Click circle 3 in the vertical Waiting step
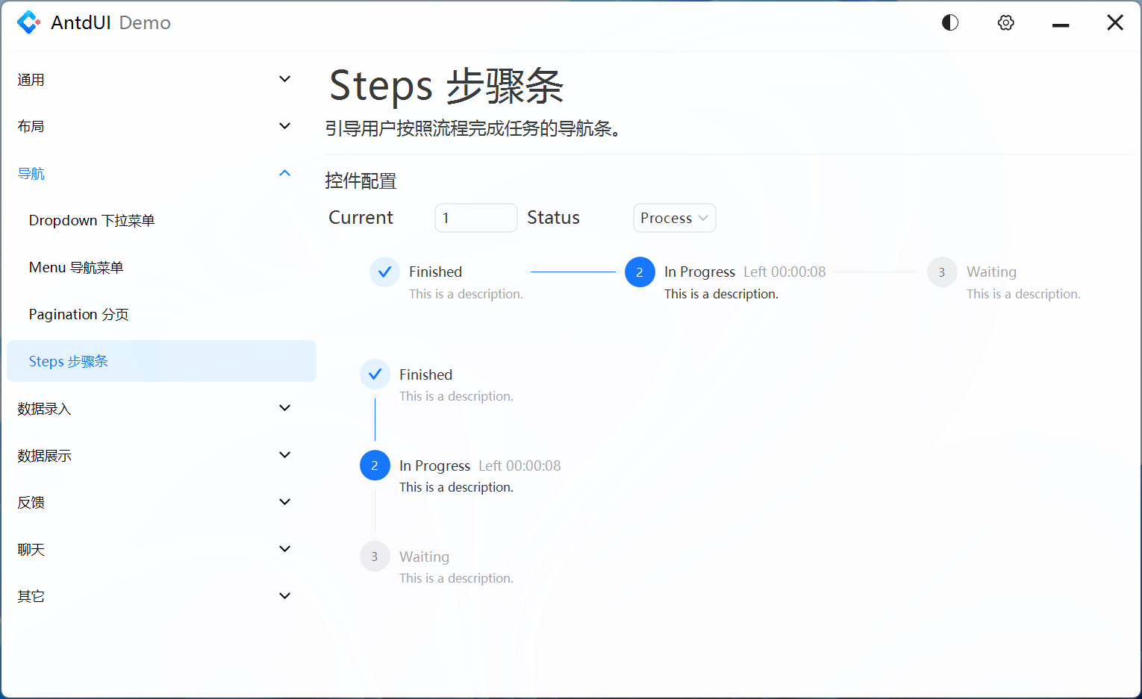 coord(375,556)
